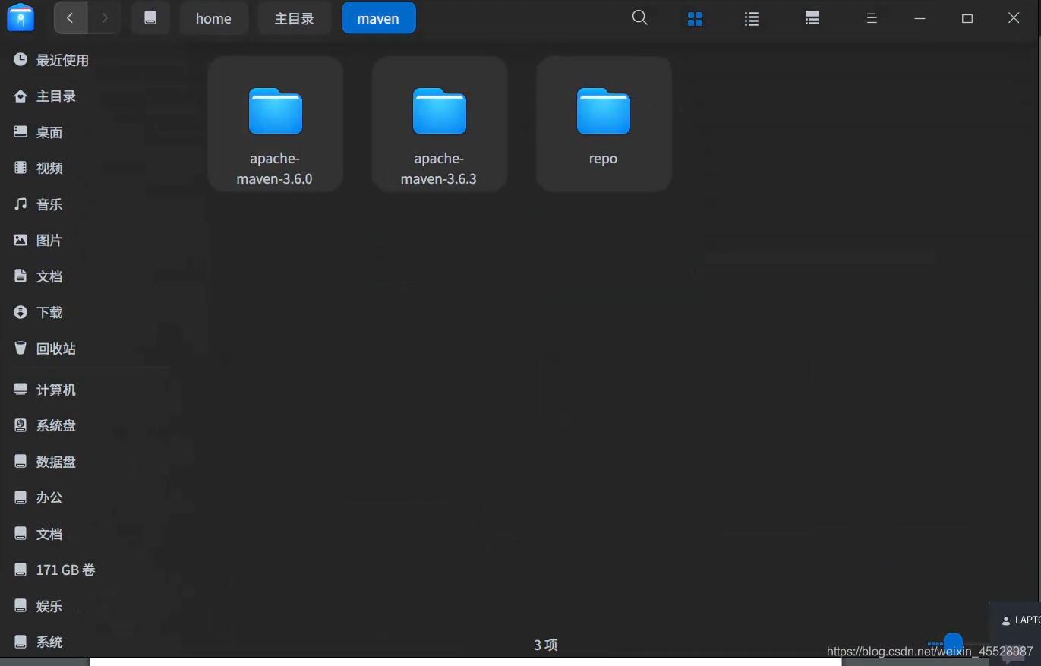1041x666 pixels.
Task: Select the apache-maven-3.6.0 folder icon
Action: 276,111
